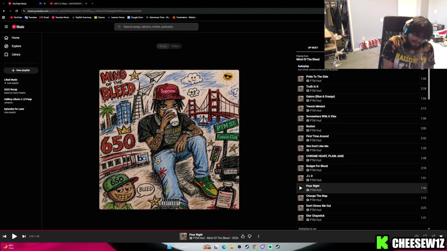Open the Funimation bookmark
Viewport: 447px width, 251px height.
click(x=184, y=17)
